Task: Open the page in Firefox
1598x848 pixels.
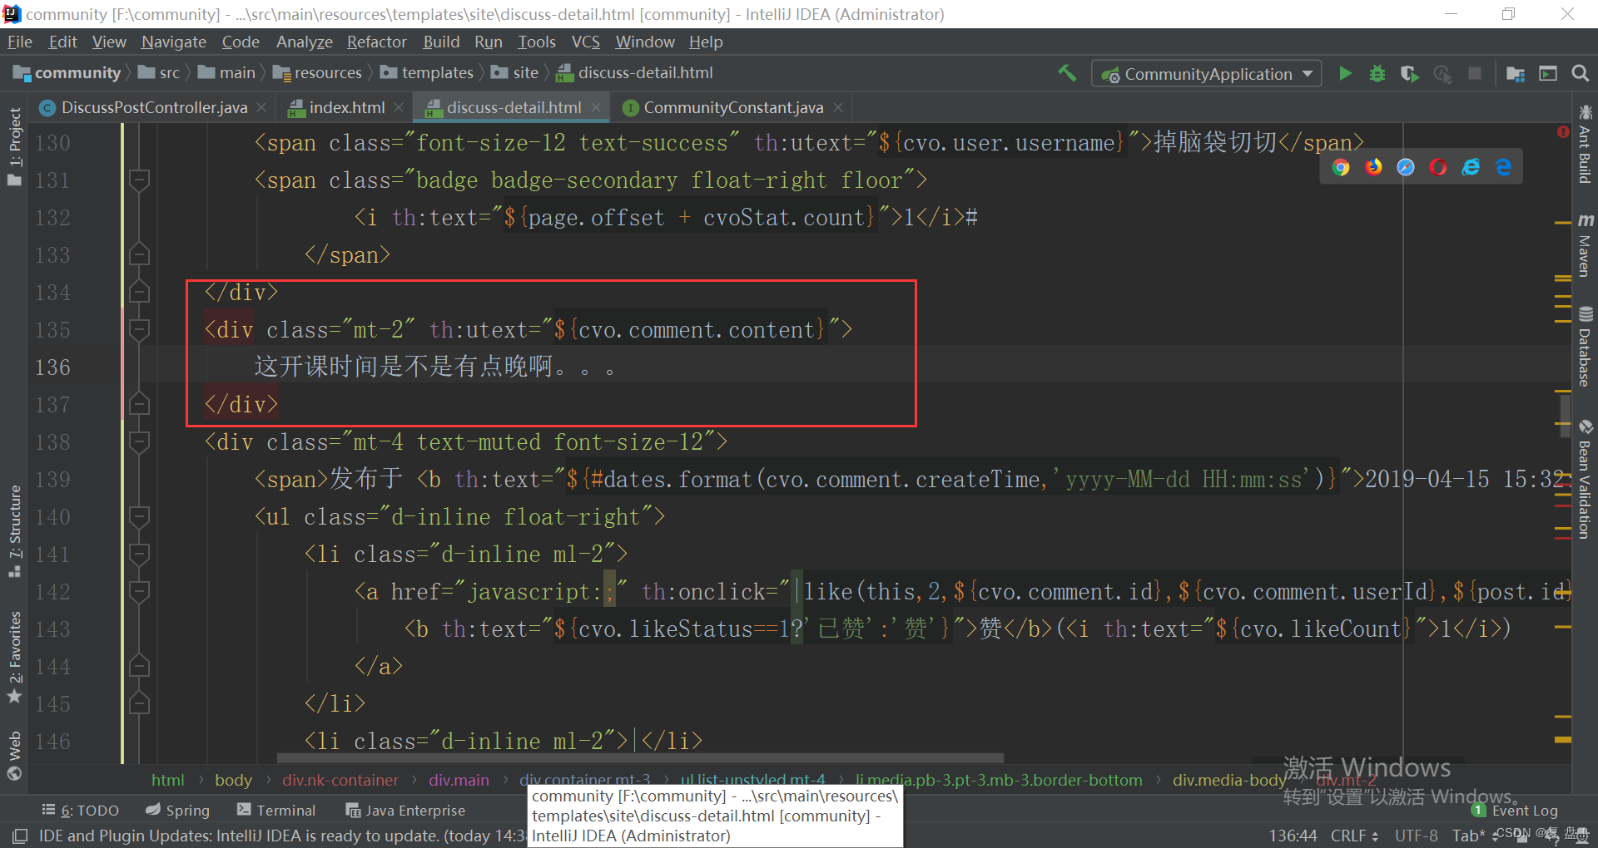Action: (x=1373, y=167)
